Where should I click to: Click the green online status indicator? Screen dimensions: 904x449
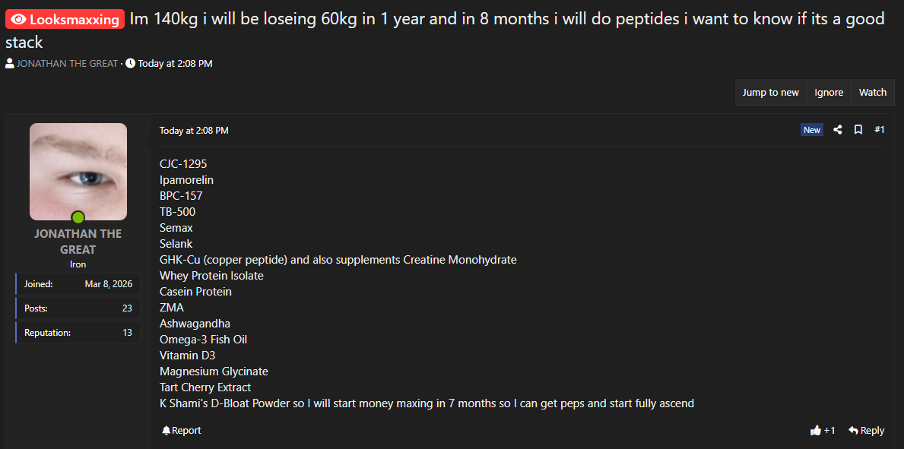point(78,217)
